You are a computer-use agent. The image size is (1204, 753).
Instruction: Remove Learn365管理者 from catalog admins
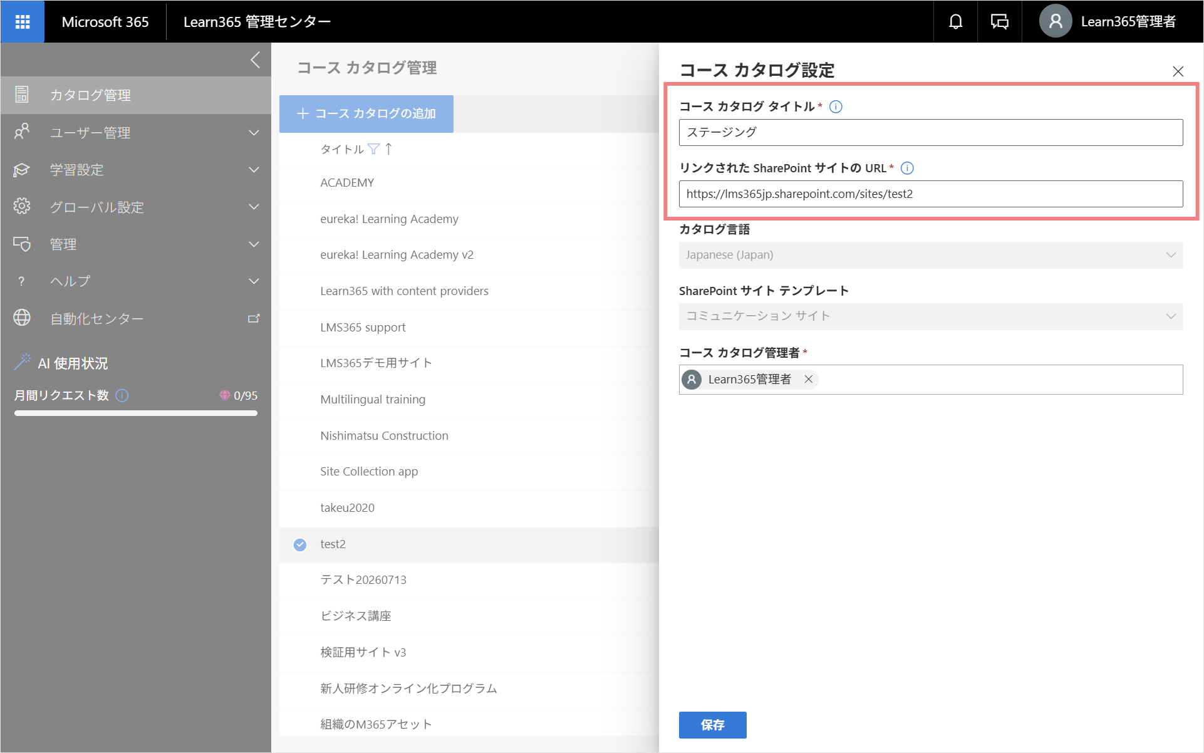tap(809, 379)
